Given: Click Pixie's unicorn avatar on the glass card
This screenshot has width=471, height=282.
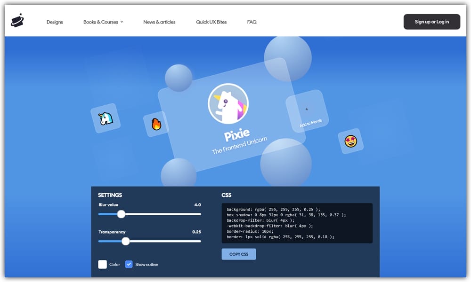Looking at the screenshot, I should coord(229,102).
